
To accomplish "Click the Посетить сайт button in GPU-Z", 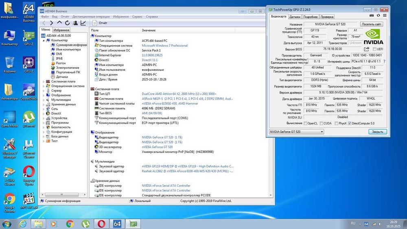I will tap(372, 24).
